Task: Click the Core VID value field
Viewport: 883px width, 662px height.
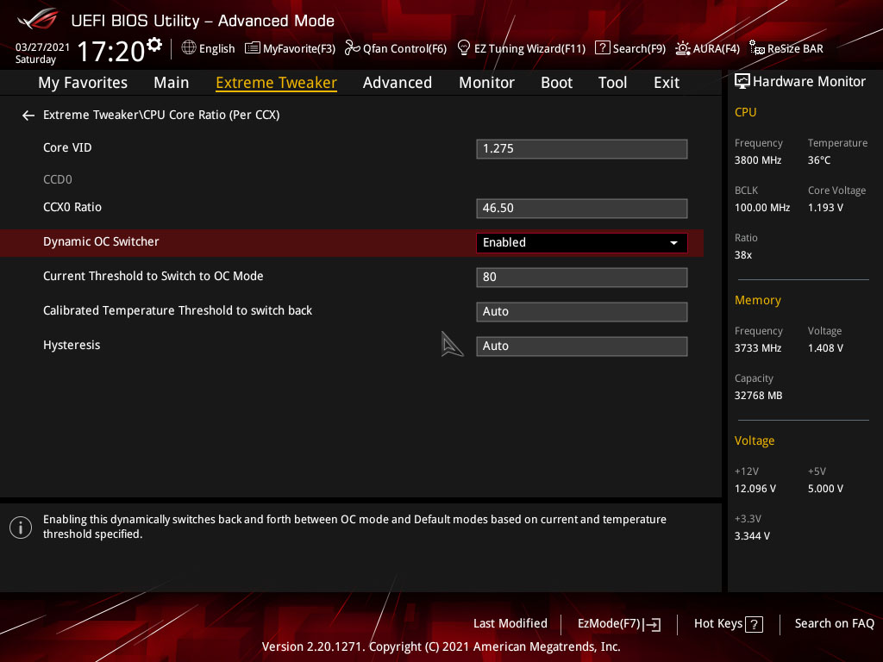Action: click(582, 149)
